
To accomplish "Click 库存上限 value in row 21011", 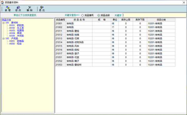I will [x=126, y=31].
